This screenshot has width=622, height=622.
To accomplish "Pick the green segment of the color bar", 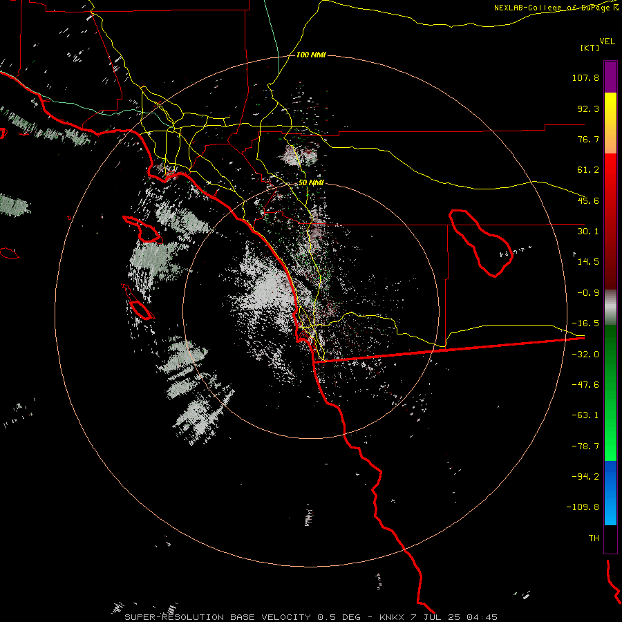I will [x=610, y=393].
